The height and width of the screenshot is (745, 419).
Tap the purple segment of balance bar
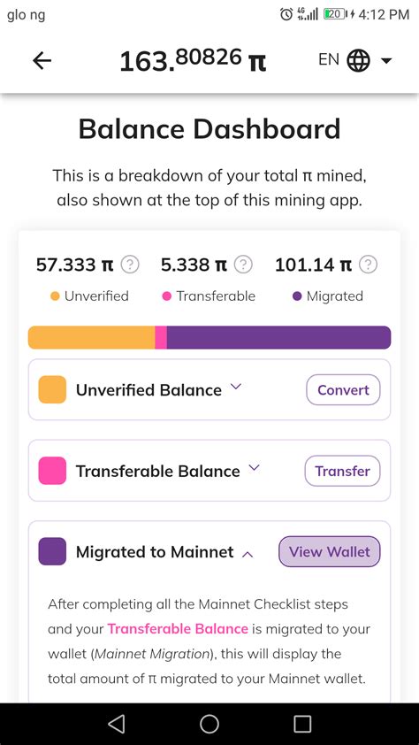[278, 337]
